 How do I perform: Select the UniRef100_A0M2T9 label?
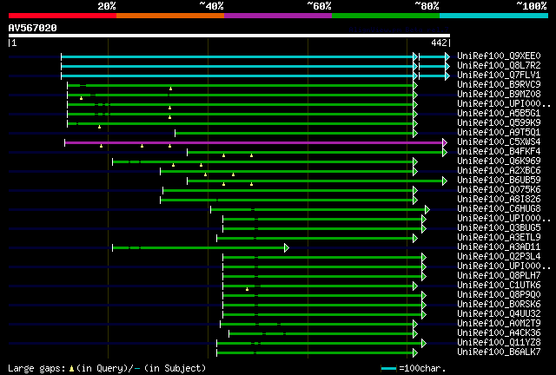[x=499, y=324]
